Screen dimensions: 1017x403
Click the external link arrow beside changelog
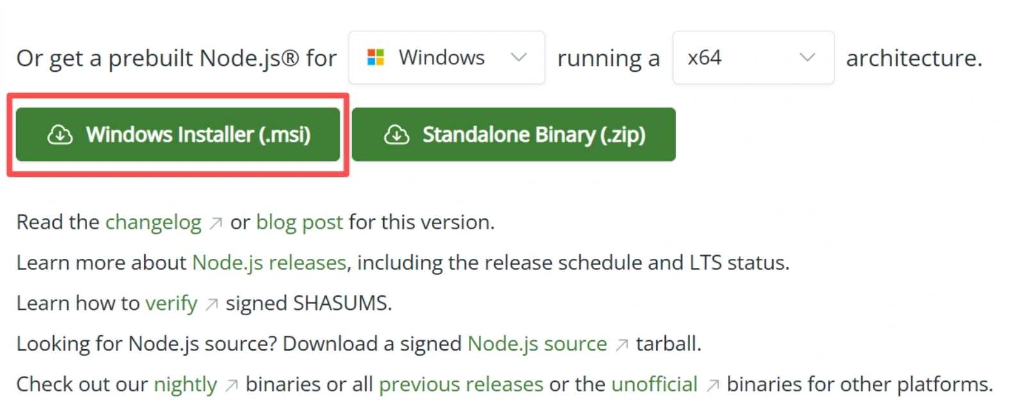pos(215,222)
